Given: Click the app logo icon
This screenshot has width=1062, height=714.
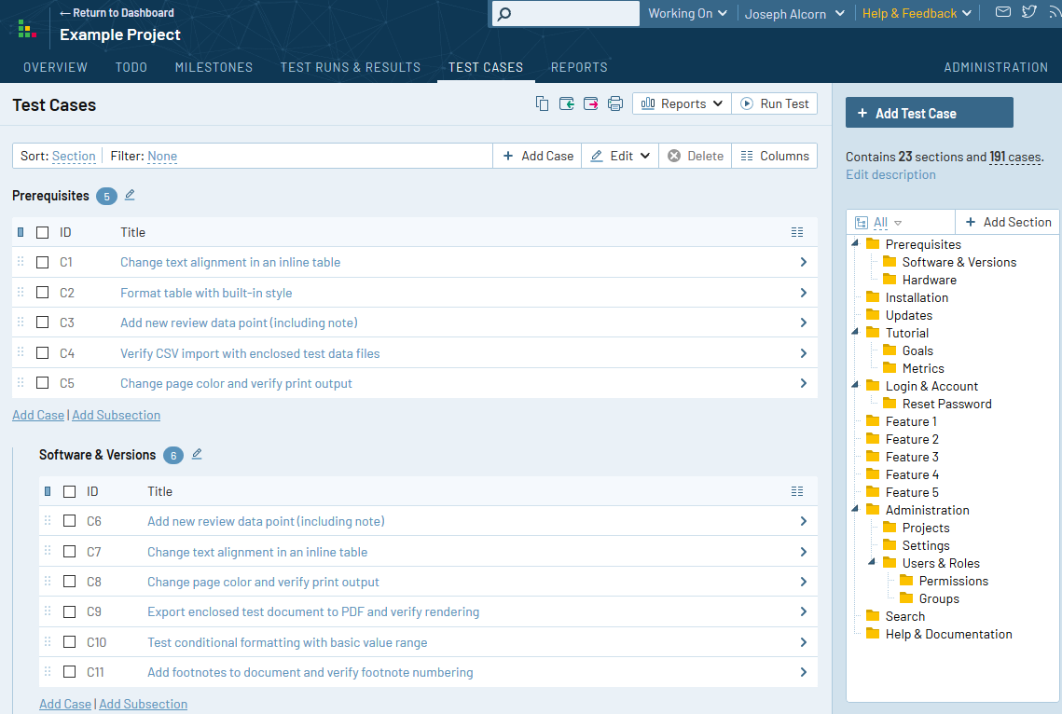Looking at the screenshot, I should (26, 29).
